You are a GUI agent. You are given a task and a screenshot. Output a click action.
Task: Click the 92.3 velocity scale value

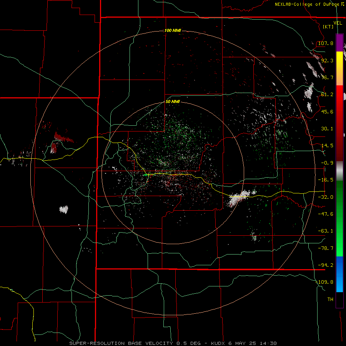327,60
